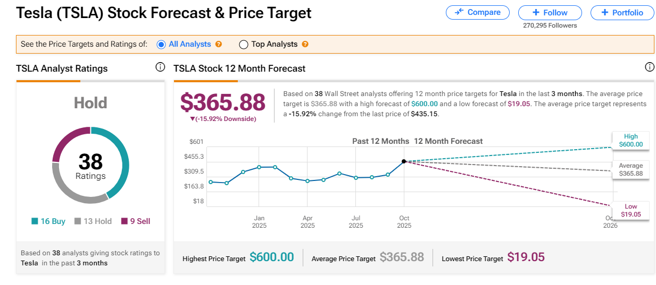The image size is (656, 285).
Task: Follow the Tesla stock
Action: [x=550, y=13]
